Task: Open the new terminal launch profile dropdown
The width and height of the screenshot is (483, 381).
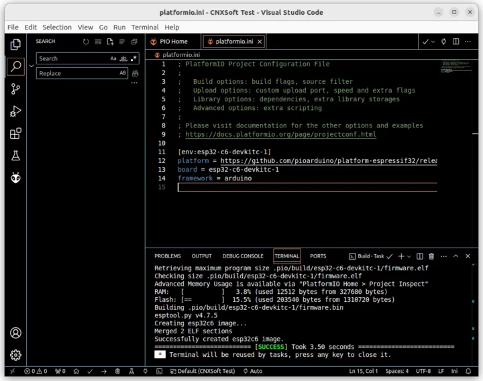Action: [x=409, y=256]
